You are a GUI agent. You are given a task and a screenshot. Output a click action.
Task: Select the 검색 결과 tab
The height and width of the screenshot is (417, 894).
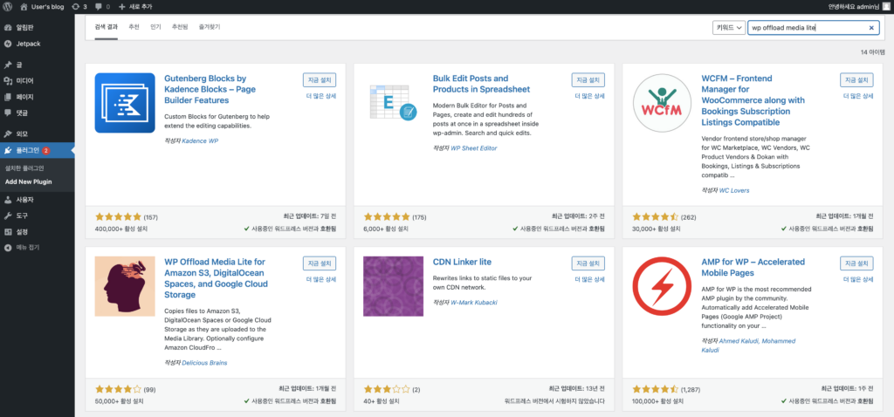point(106,27)
